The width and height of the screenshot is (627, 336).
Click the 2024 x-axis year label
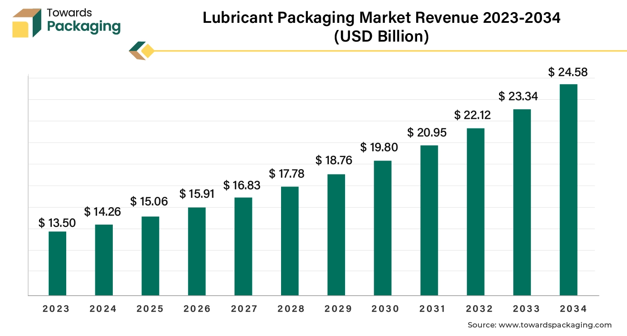coord(103,309)
